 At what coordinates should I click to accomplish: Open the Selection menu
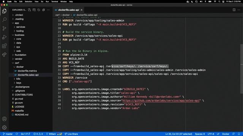(28, 2)
